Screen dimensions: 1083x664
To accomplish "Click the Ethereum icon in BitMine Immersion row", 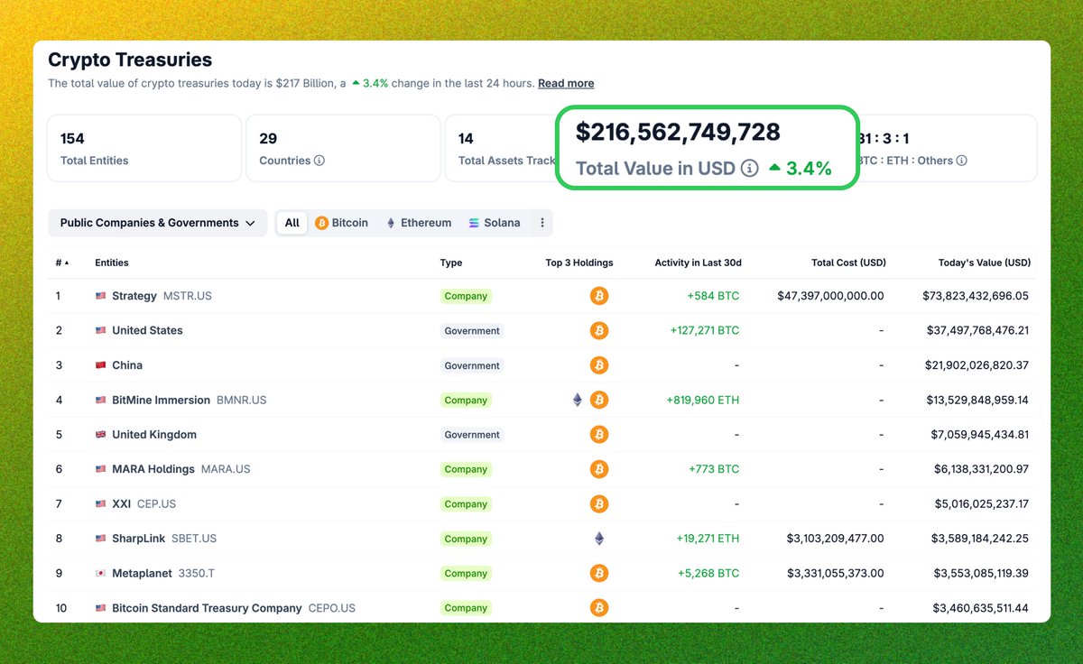I will tap(578, 400).
